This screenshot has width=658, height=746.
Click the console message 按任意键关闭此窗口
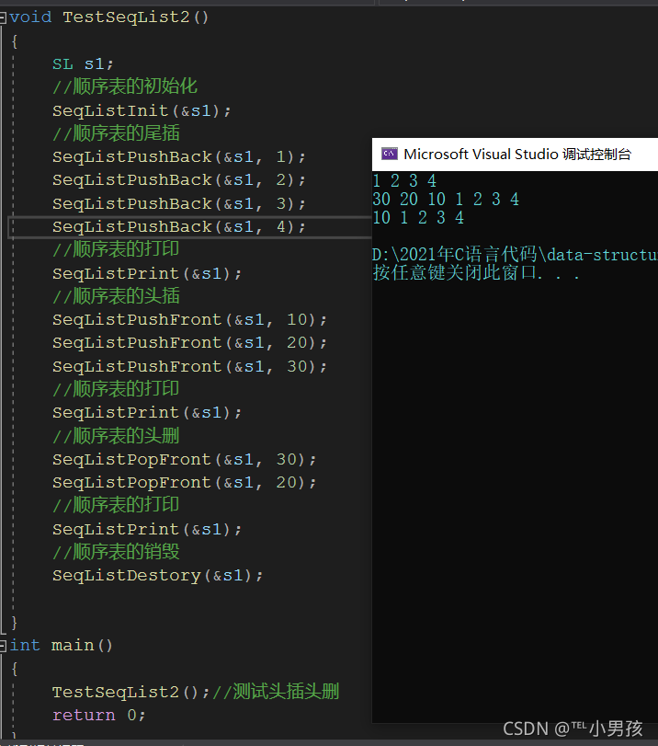(476, 273)
